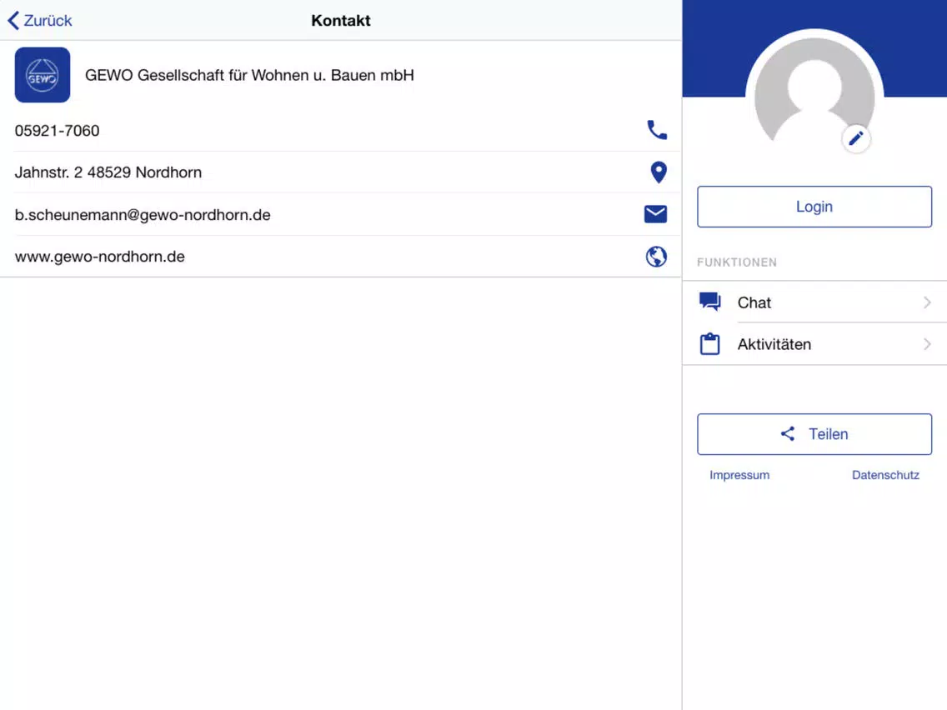Click the Teilen button

coord(814,434)
